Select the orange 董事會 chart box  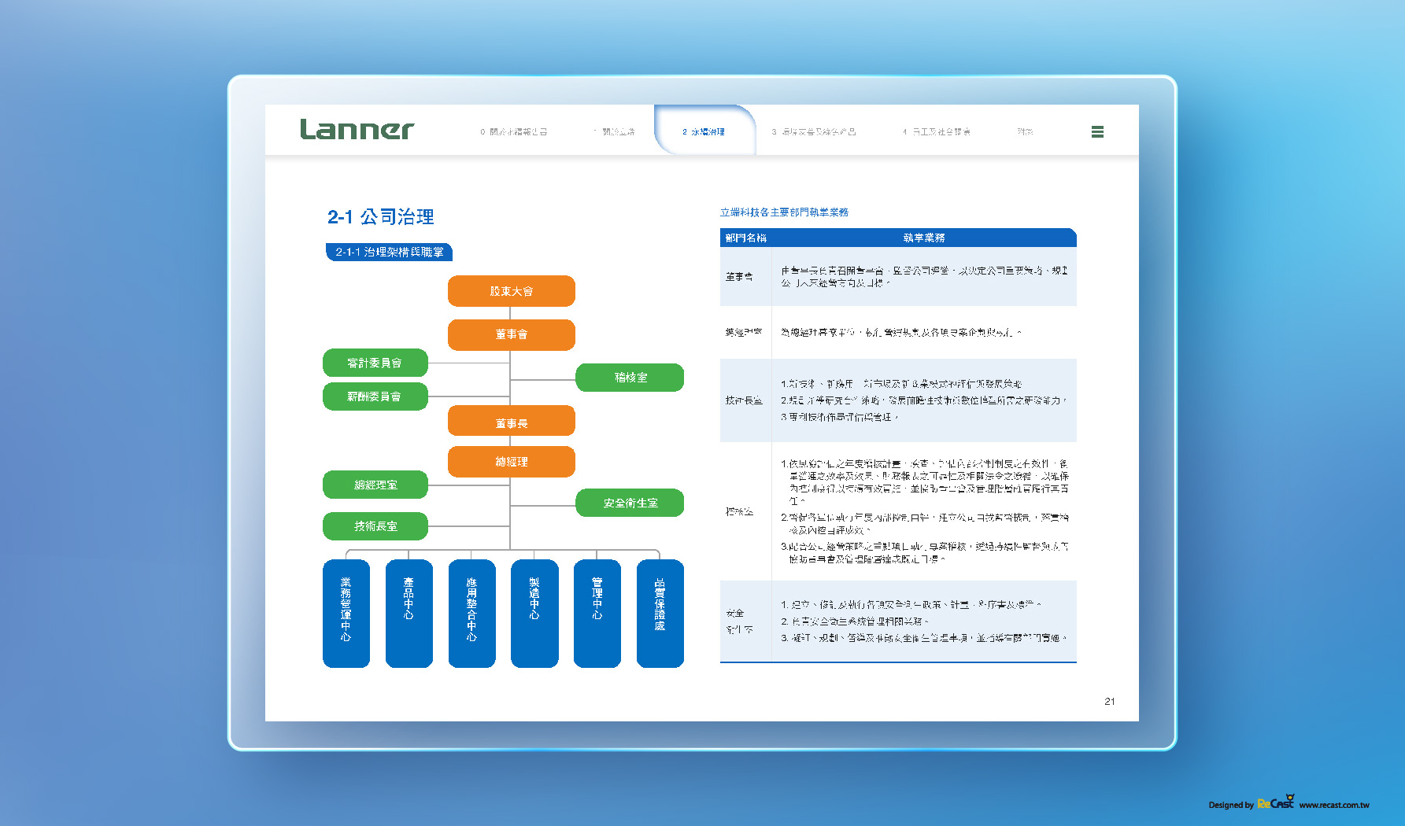coord(512,334)
